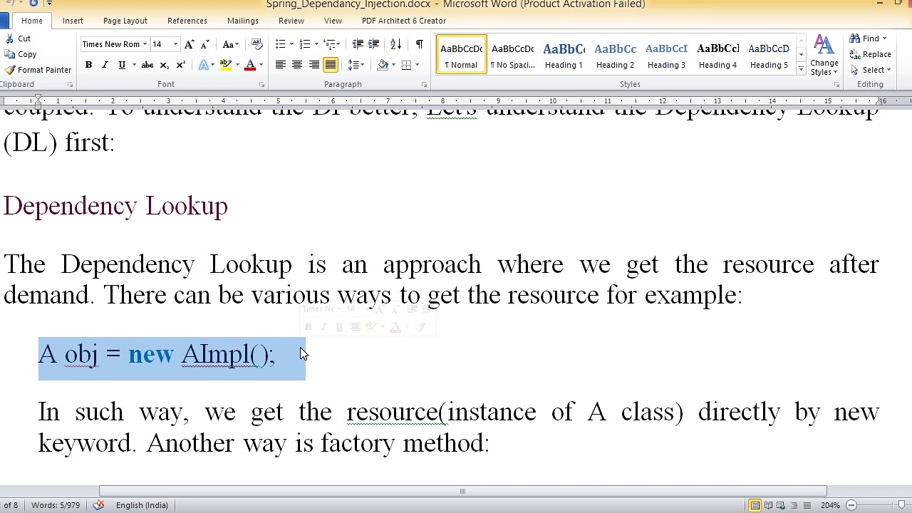The width and height of the screenshot is (912, 513).
Task: Apply the No Spacing style
Action: click(x=513, y=55)
